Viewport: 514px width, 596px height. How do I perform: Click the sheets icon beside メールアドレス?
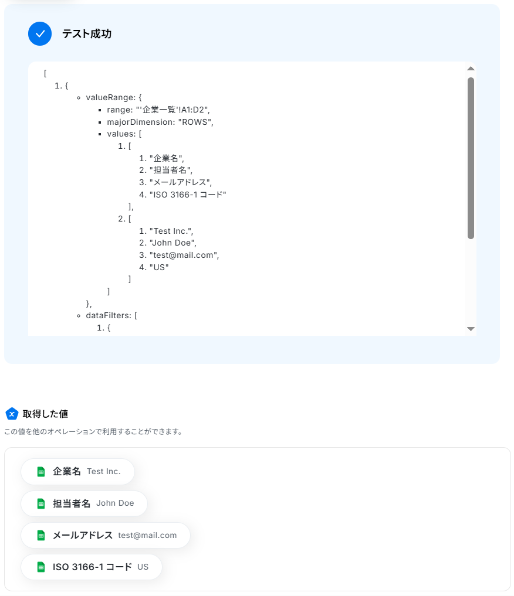[x=41, y=535]
